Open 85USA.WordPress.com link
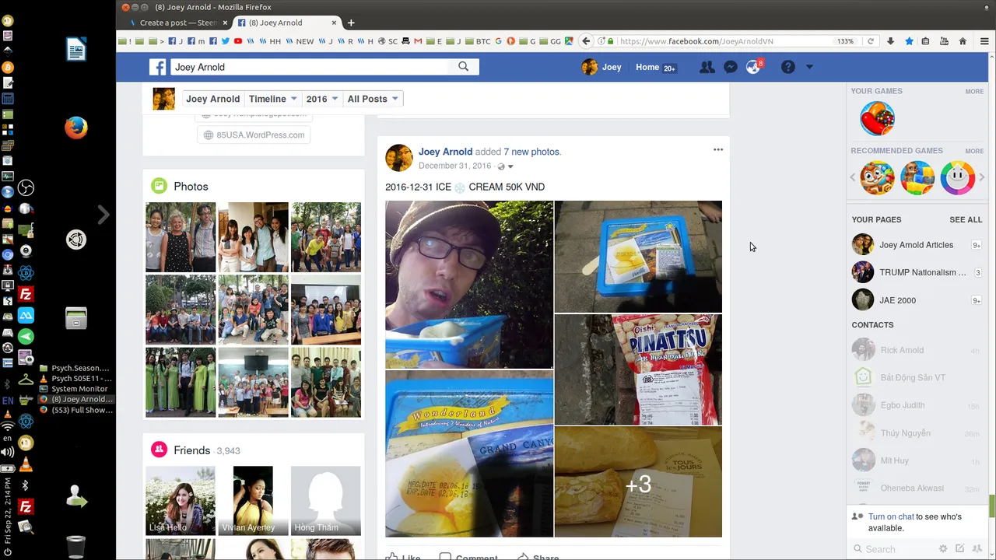996x560 pixels. click(254, 135)
